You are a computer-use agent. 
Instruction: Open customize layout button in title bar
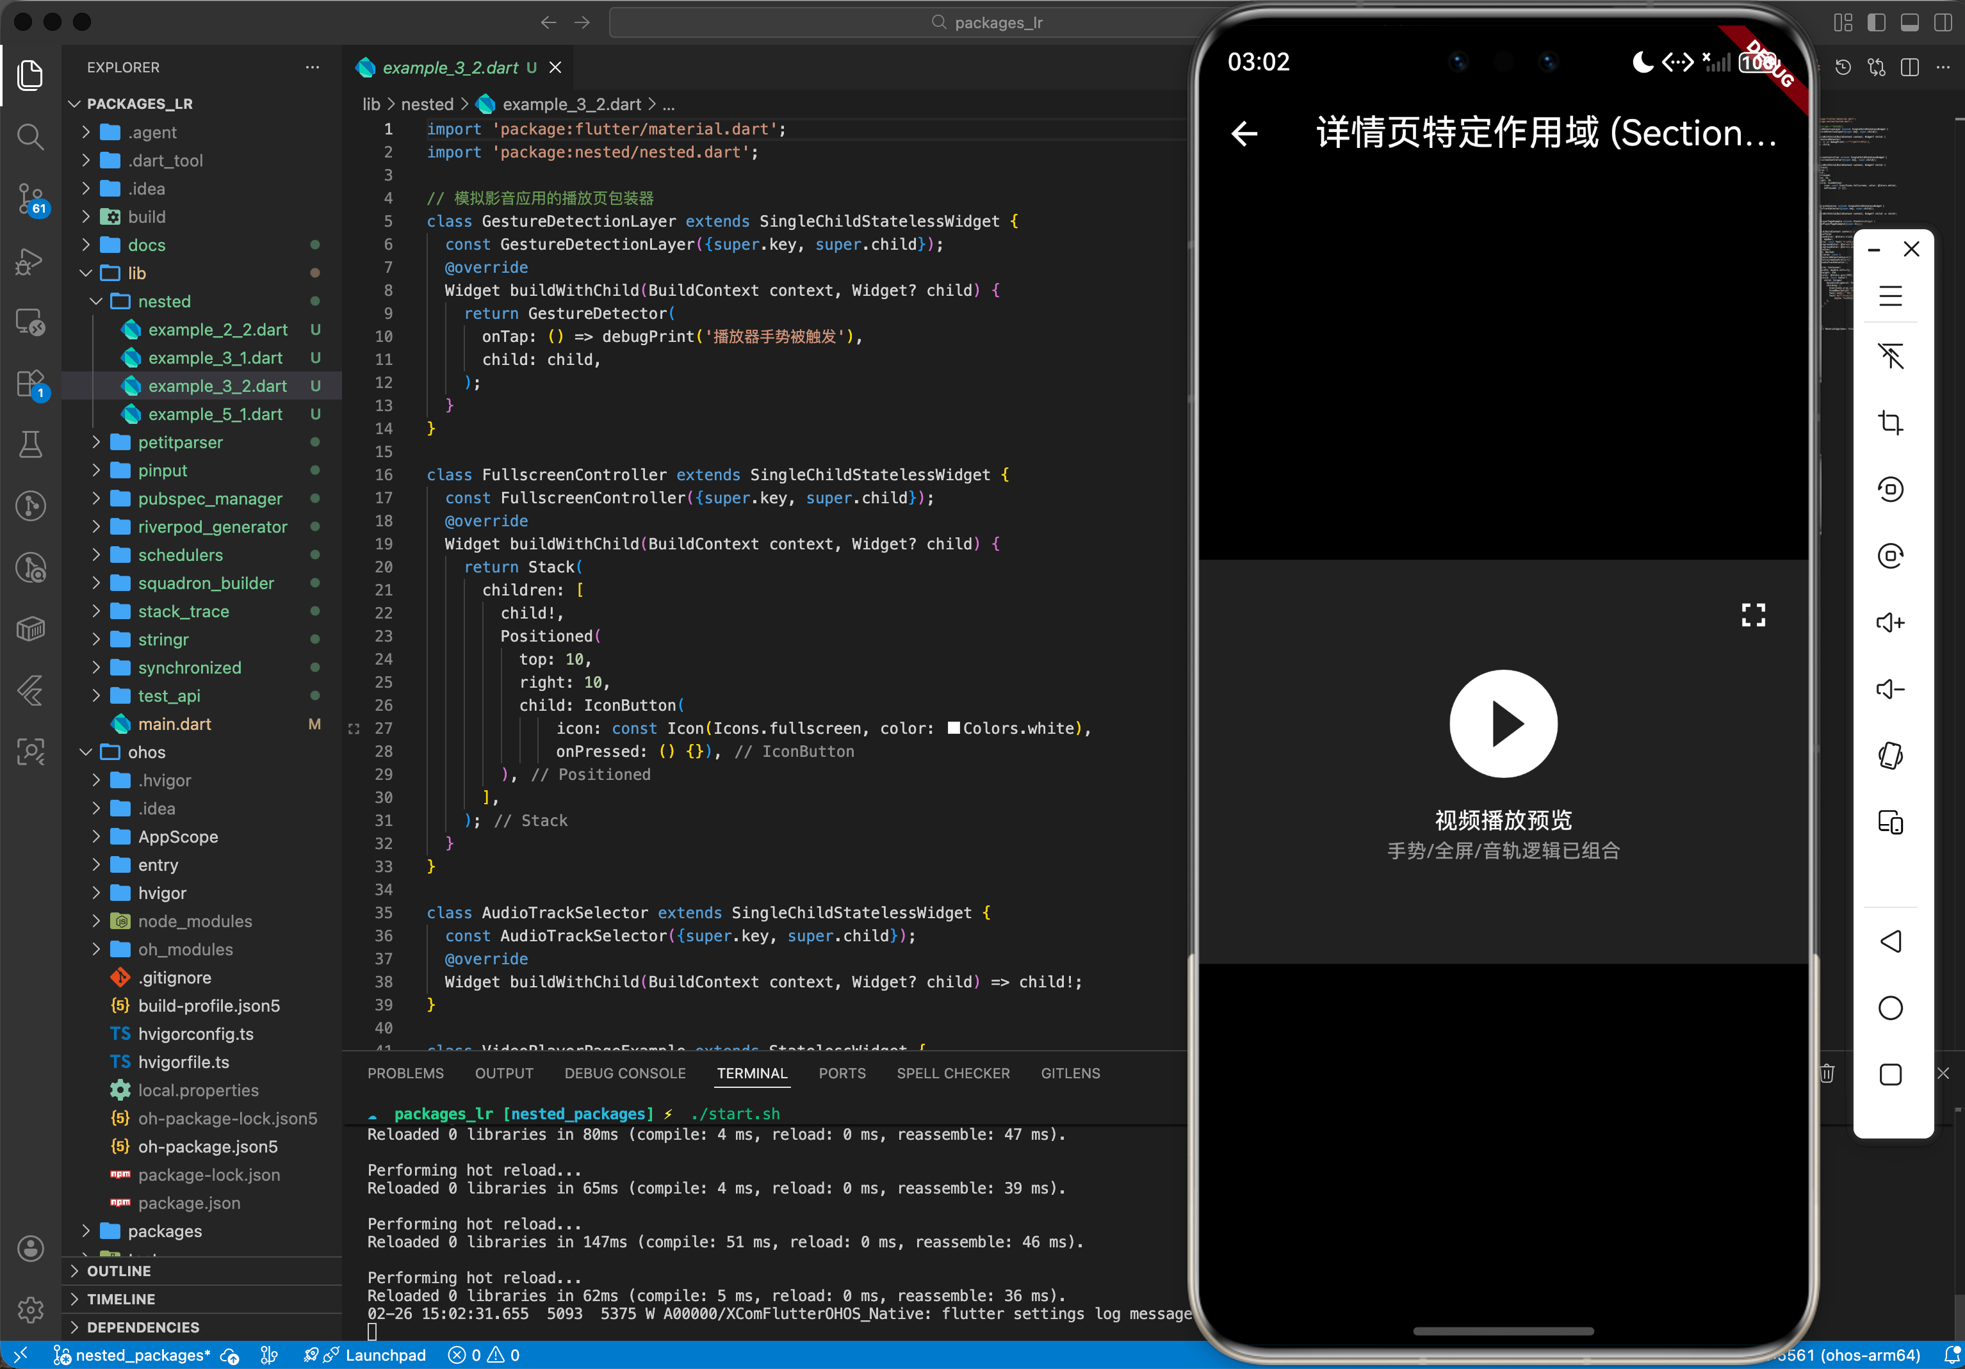[x=1843, y=22]
